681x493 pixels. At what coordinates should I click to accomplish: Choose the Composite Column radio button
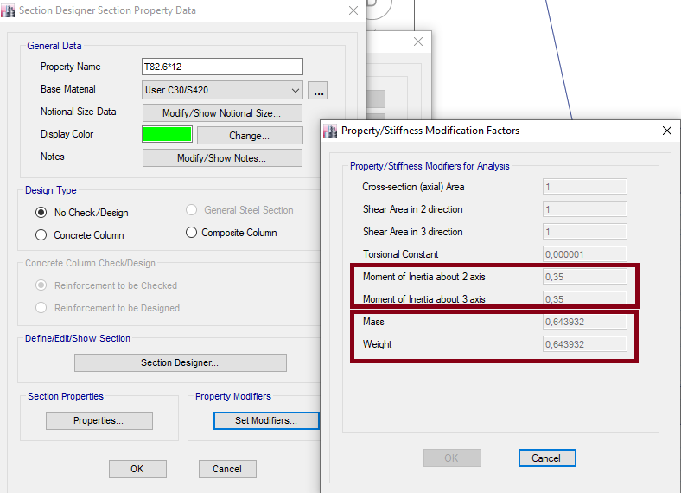192,233
